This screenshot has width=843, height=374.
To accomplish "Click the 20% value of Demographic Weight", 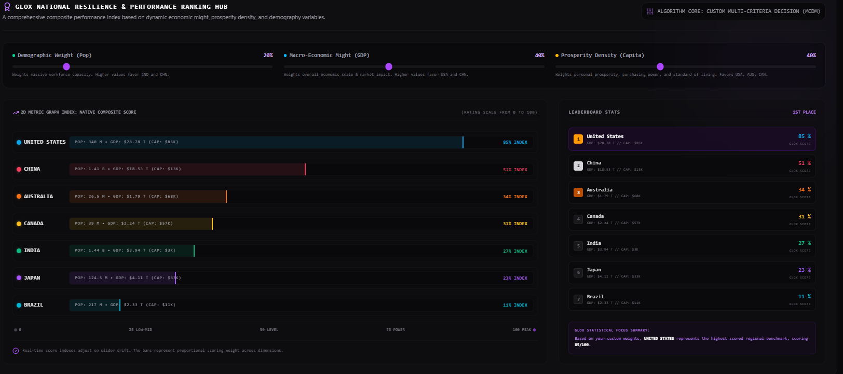I will coord(268,56).
